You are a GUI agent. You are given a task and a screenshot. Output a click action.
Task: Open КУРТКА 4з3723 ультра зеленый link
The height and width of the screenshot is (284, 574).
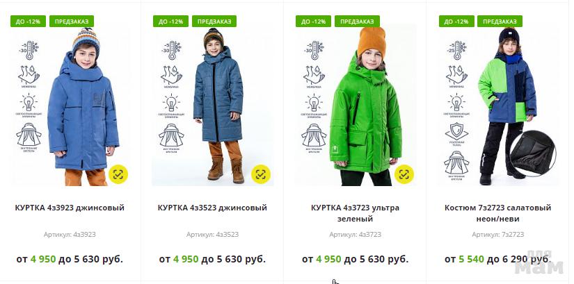click(355, 213)
